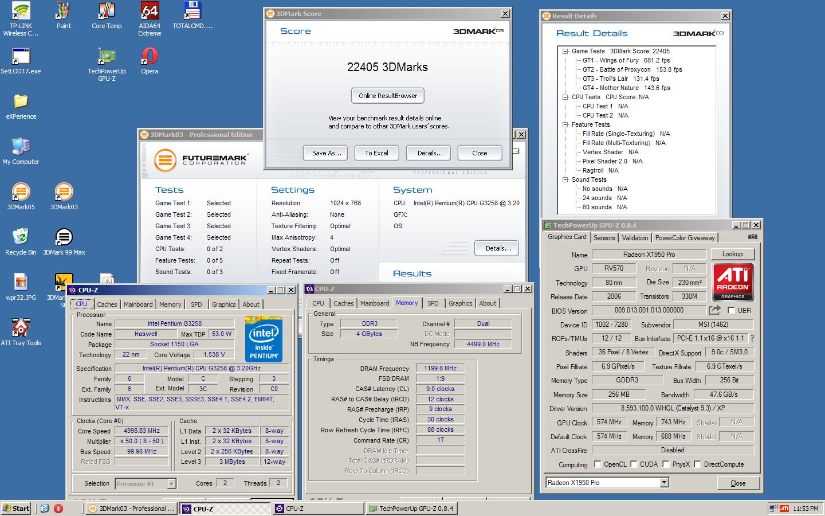Open the Start menu
The height and width of the screenshot is (516, 825).
coord(17,509)
